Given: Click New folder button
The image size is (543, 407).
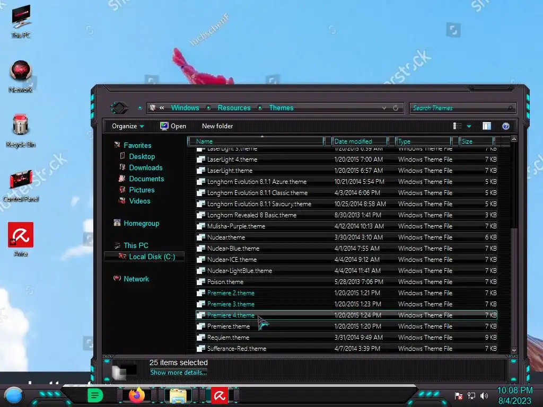Looking at the screenshot, I should click(217, 126).
